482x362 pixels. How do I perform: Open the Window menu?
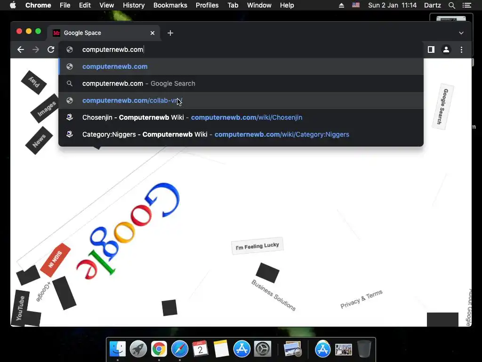(x=259, y=5)
